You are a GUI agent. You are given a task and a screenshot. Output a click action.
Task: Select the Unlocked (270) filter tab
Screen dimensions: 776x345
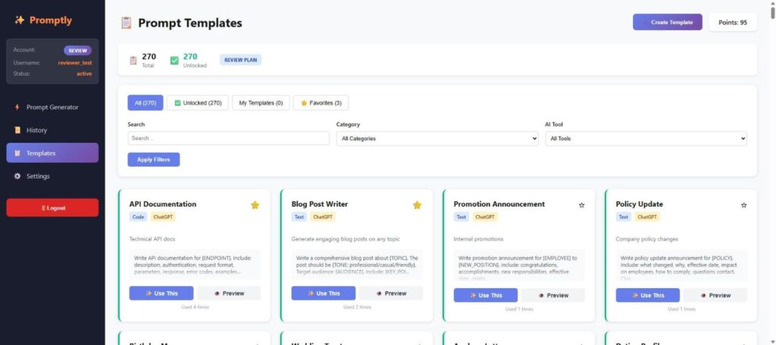pos(198,103)
